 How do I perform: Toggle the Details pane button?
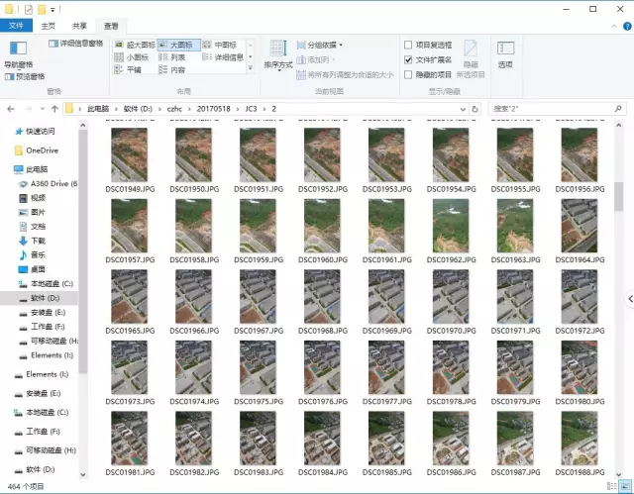tap(77, 45)
